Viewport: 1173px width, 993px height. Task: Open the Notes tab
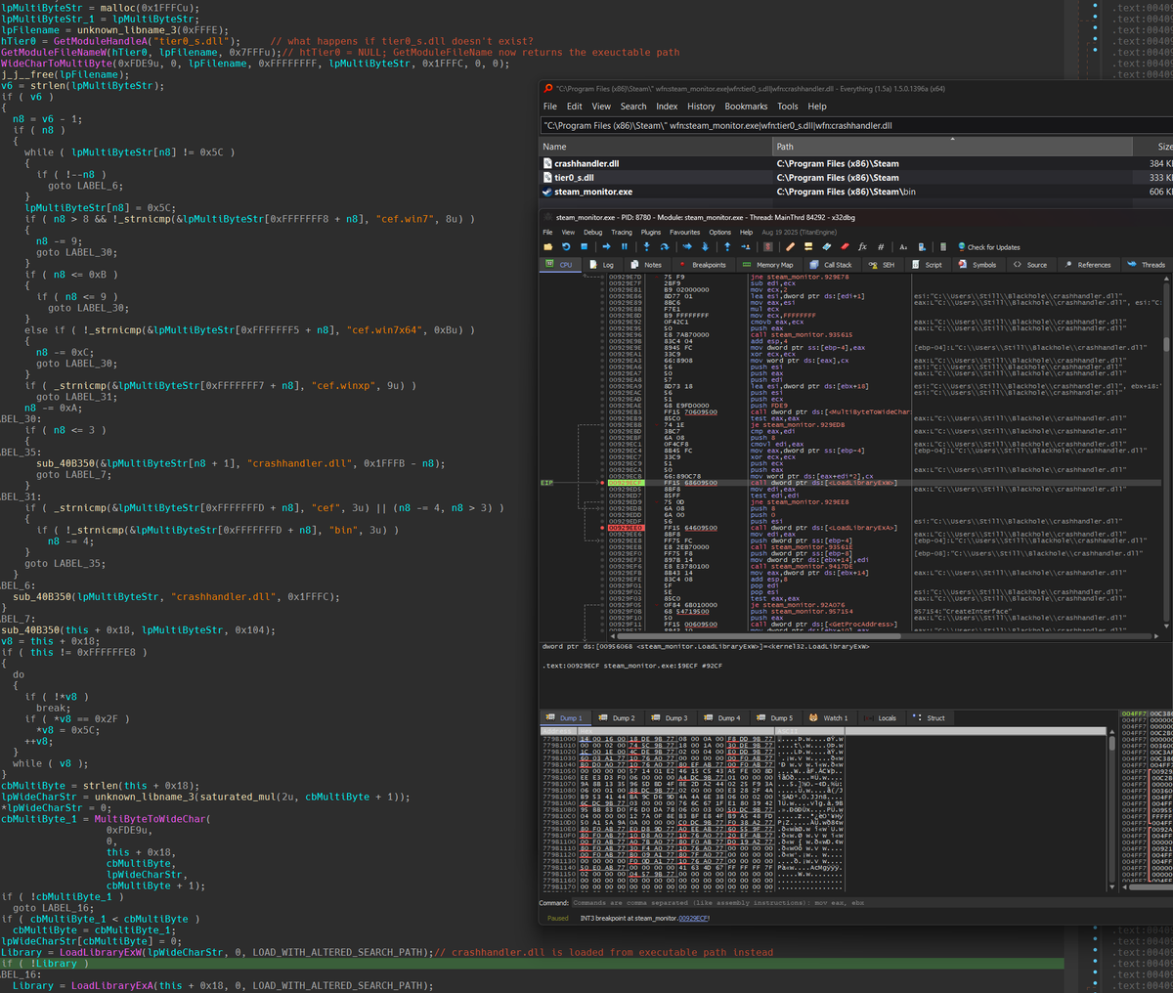pyautogui.click(x=646, y=265)
